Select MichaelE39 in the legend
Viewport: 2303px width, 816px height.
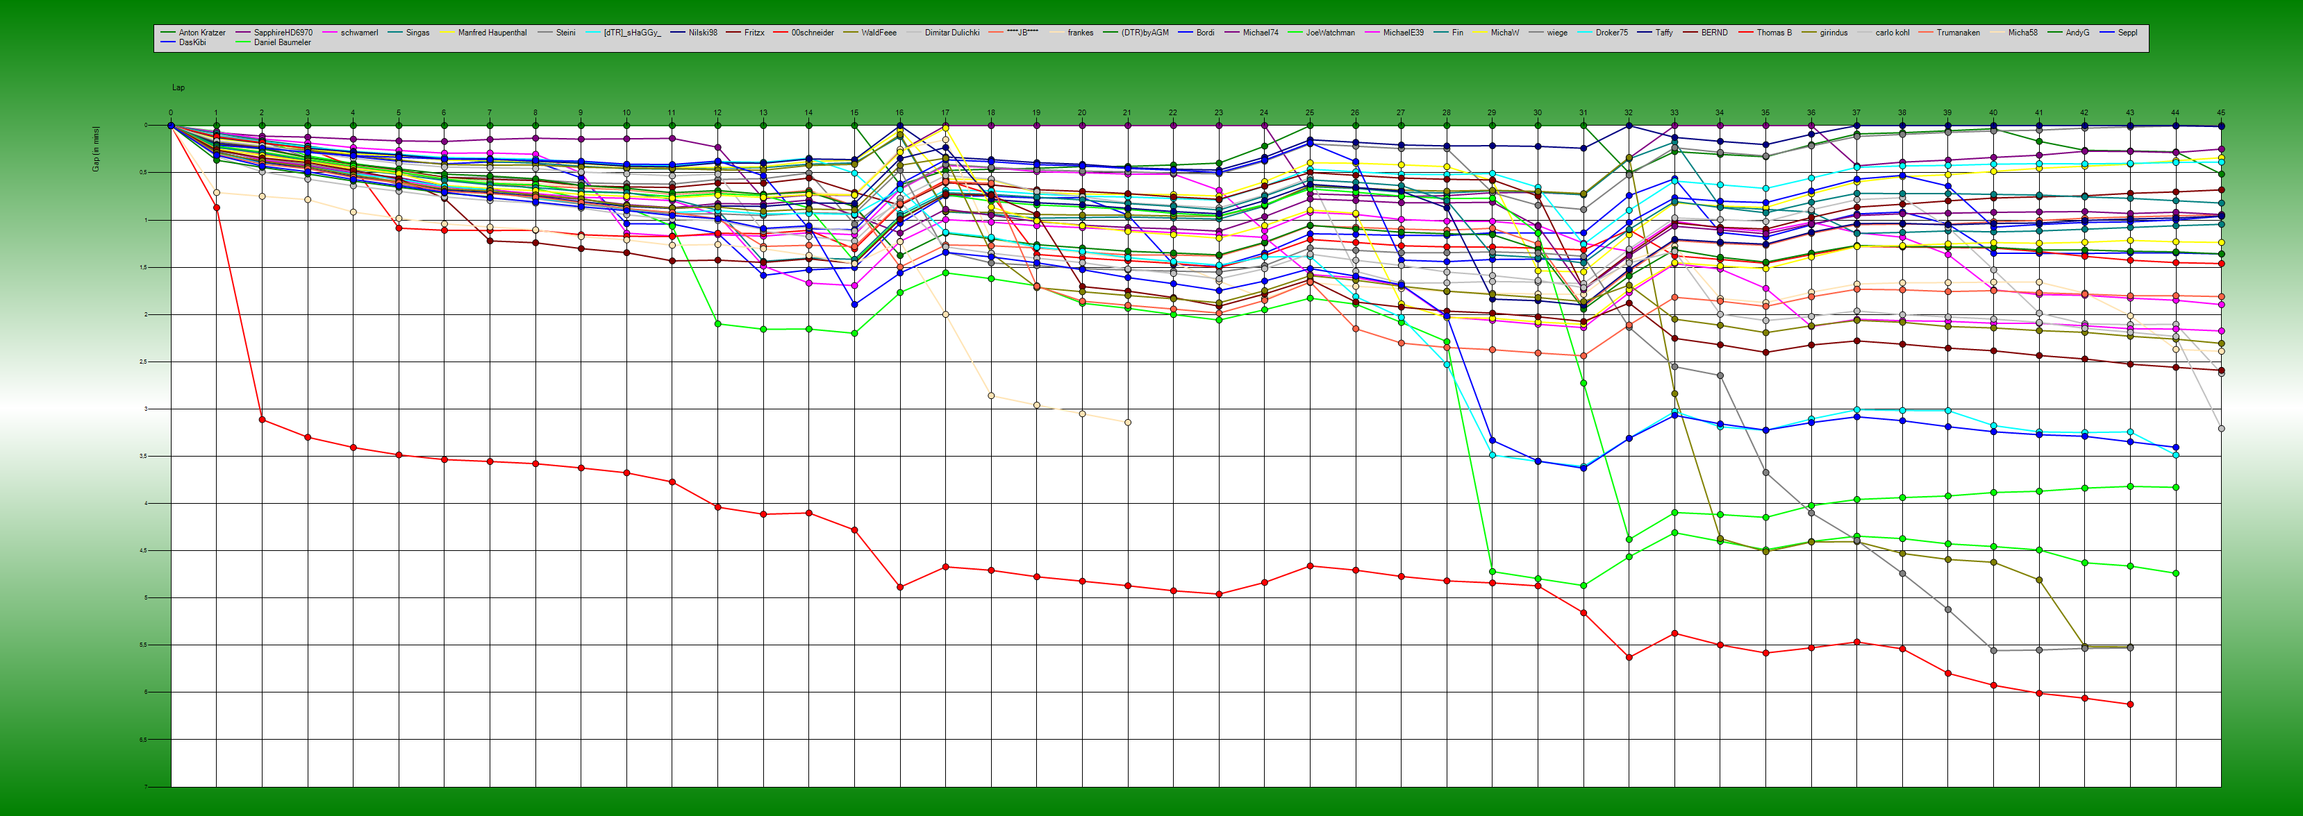coord(1404,33)
